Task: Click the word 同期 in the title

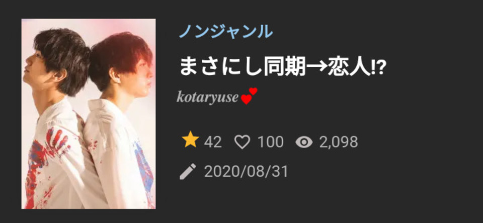Action: click(x=285, y=68)
